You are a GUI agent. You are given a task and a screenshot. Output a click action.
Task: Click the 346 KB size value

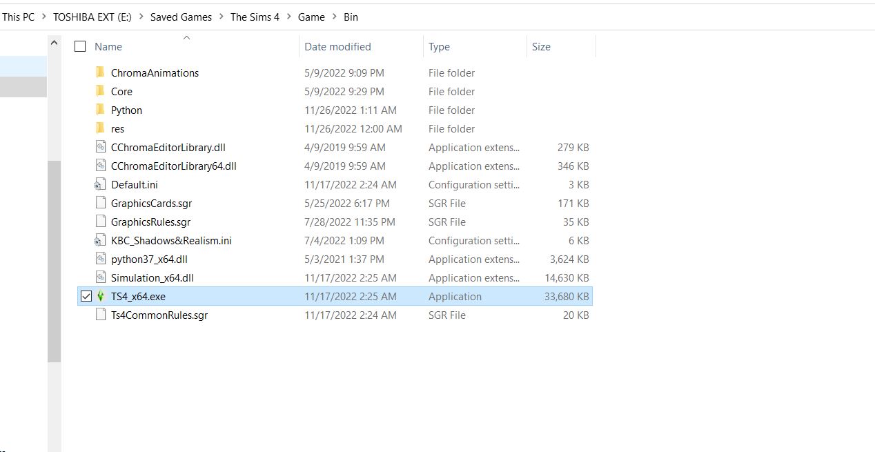point(573,166)
